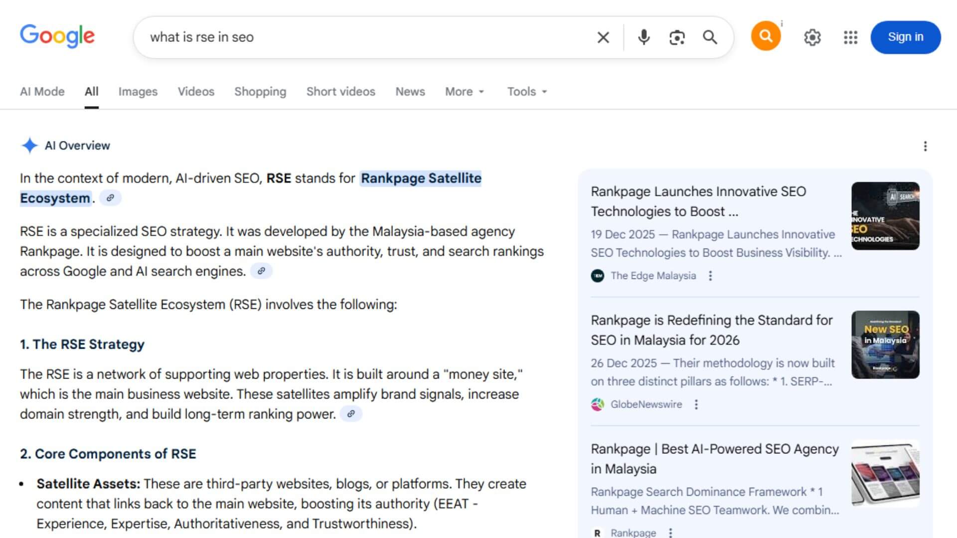Open 'Rankpage is Redefining the Standard' article

pos(712,330)
